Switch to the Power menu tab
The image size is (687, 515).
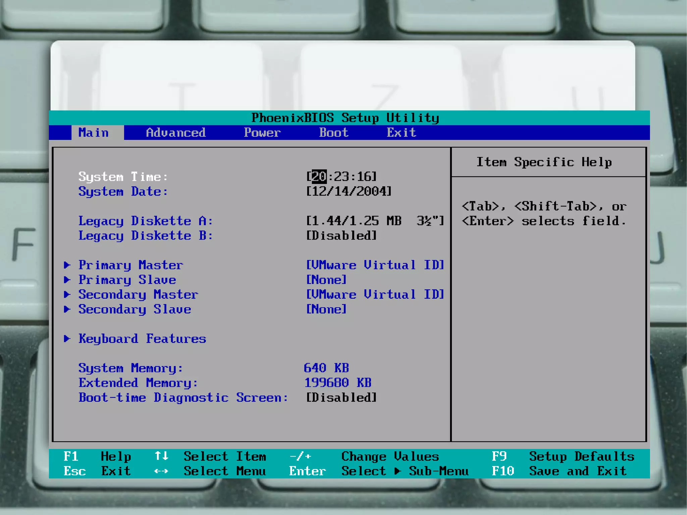coord(262,133)
